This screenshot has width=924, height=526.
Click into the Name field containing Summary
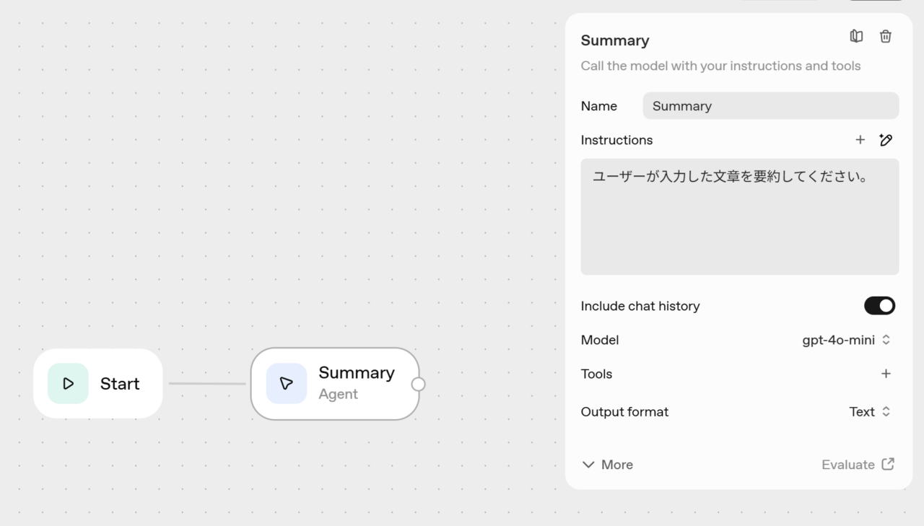[770, 106]
